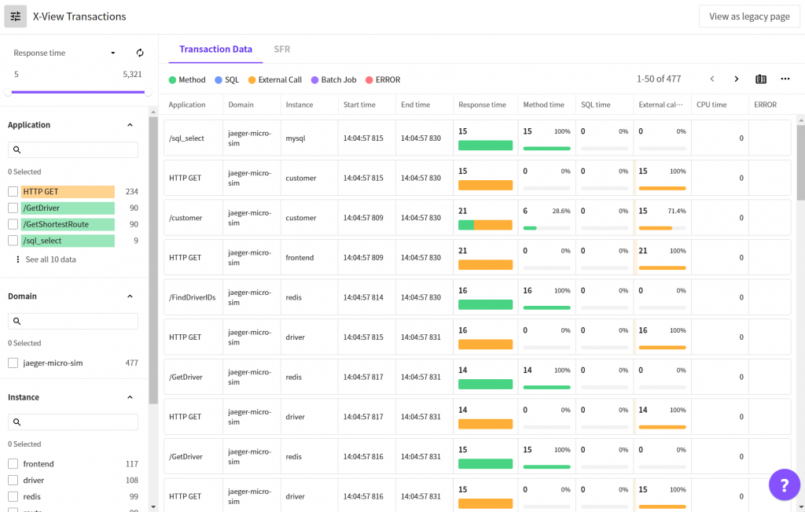Screen dimensions: 805x512
Task: Open the filter settings icon beside X-View Transactions
Action: pyautogui.click(x=16, y=17)
